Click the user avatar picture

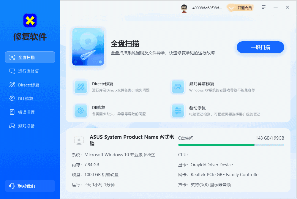[184, 8]
